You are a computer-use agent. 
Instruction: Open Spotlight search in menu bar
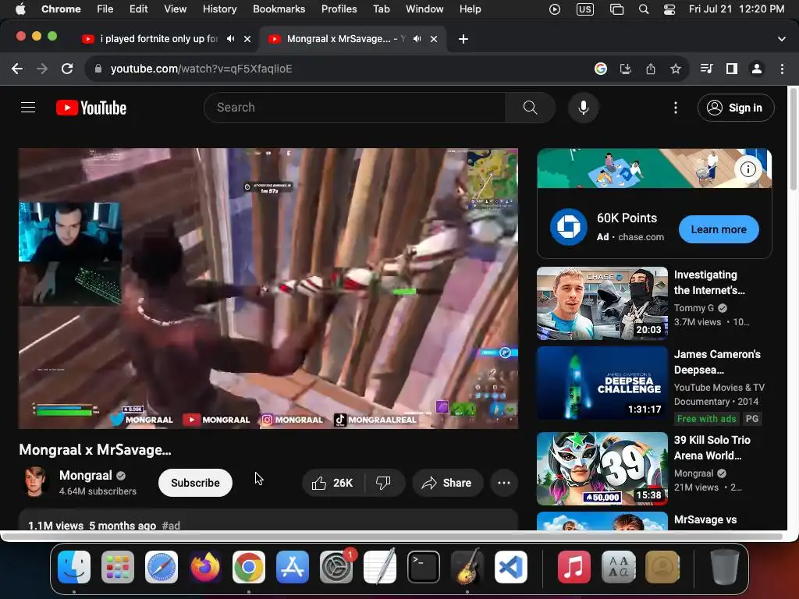click(x=644, y=9)
